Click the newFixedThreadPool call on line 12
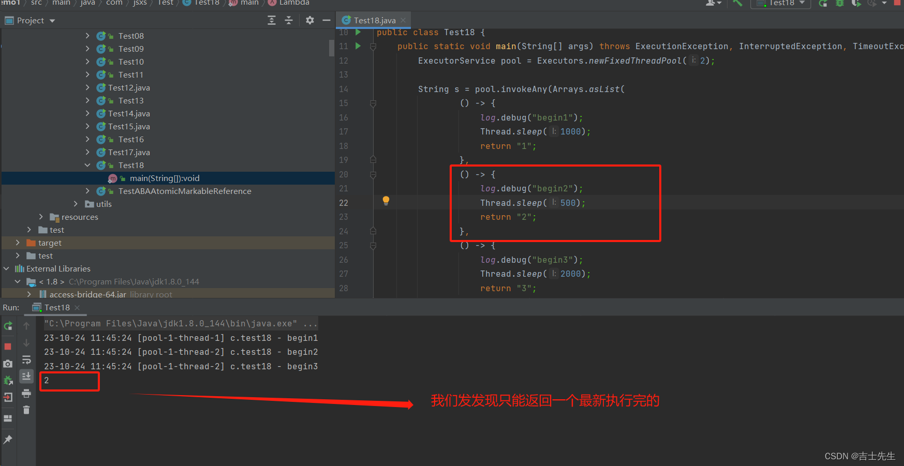 635,61
